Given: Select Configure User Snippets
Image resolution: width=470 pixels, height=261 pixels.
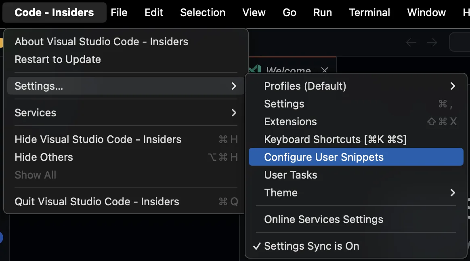Looking at the screenshot, I should tap(356, 157).
